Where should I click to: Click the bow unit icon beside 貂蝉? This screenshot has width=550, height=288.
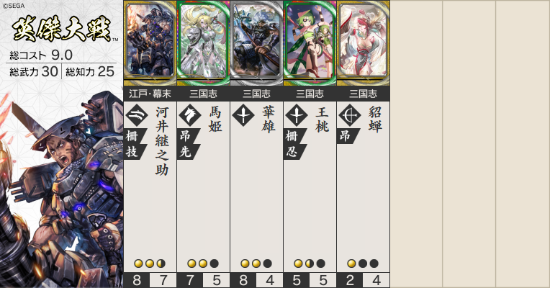(350, 115)
